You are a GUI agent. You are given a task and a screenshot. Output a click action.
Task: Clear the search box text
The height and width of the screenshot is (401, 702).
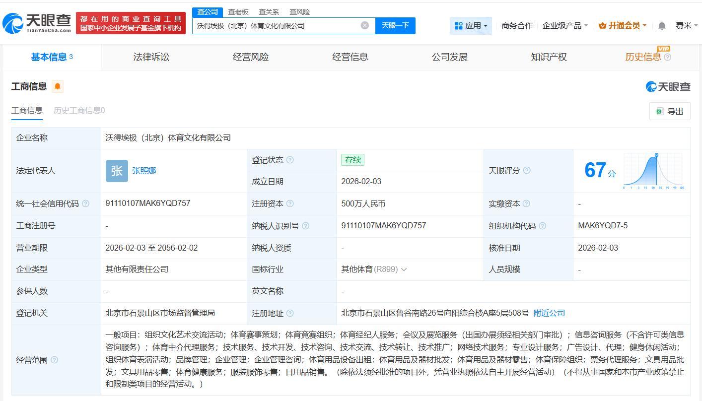(365, 25)
